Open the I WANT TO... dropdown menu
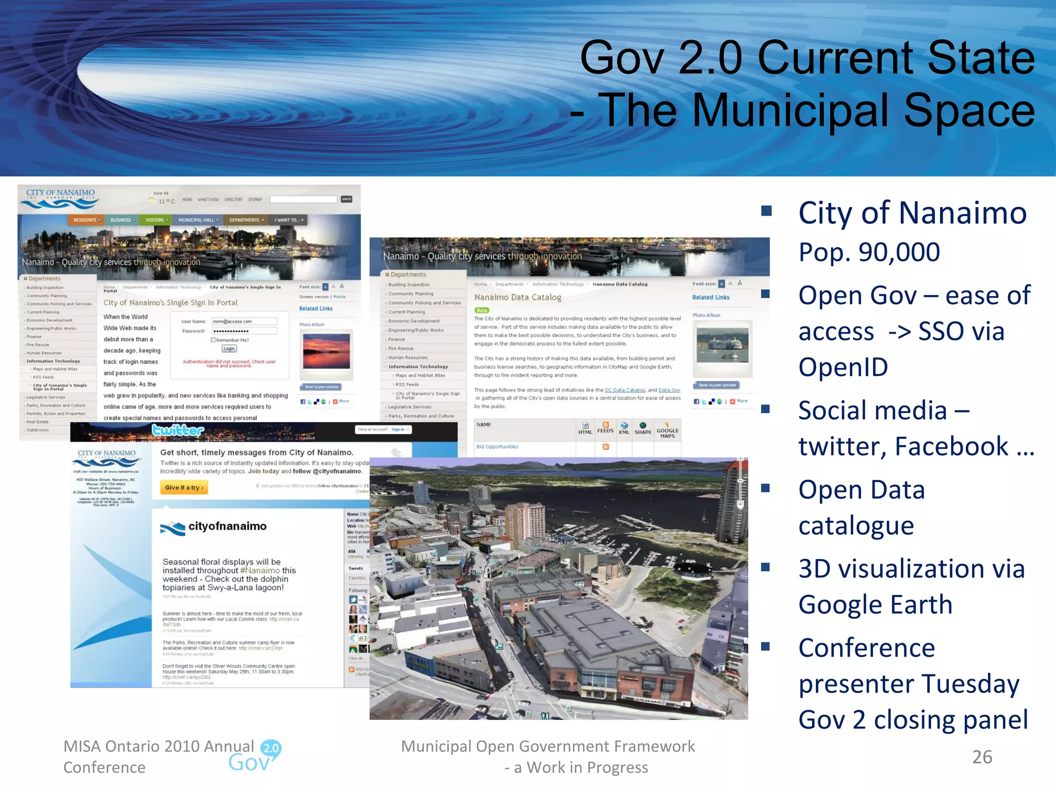1056x792 pixels. 288,220
